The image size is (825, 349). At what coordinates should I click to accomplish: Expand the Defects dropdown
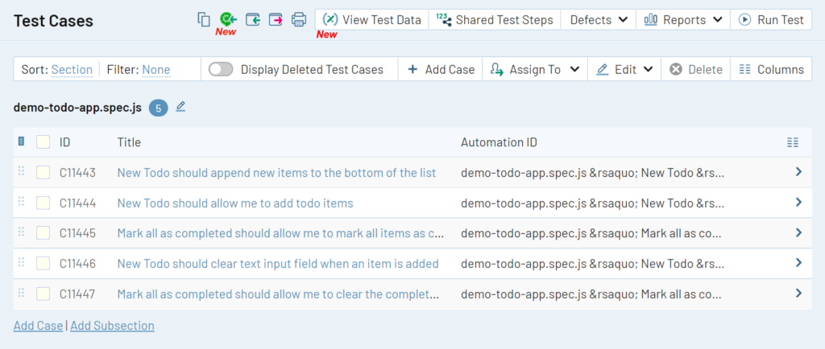point(599,19)
